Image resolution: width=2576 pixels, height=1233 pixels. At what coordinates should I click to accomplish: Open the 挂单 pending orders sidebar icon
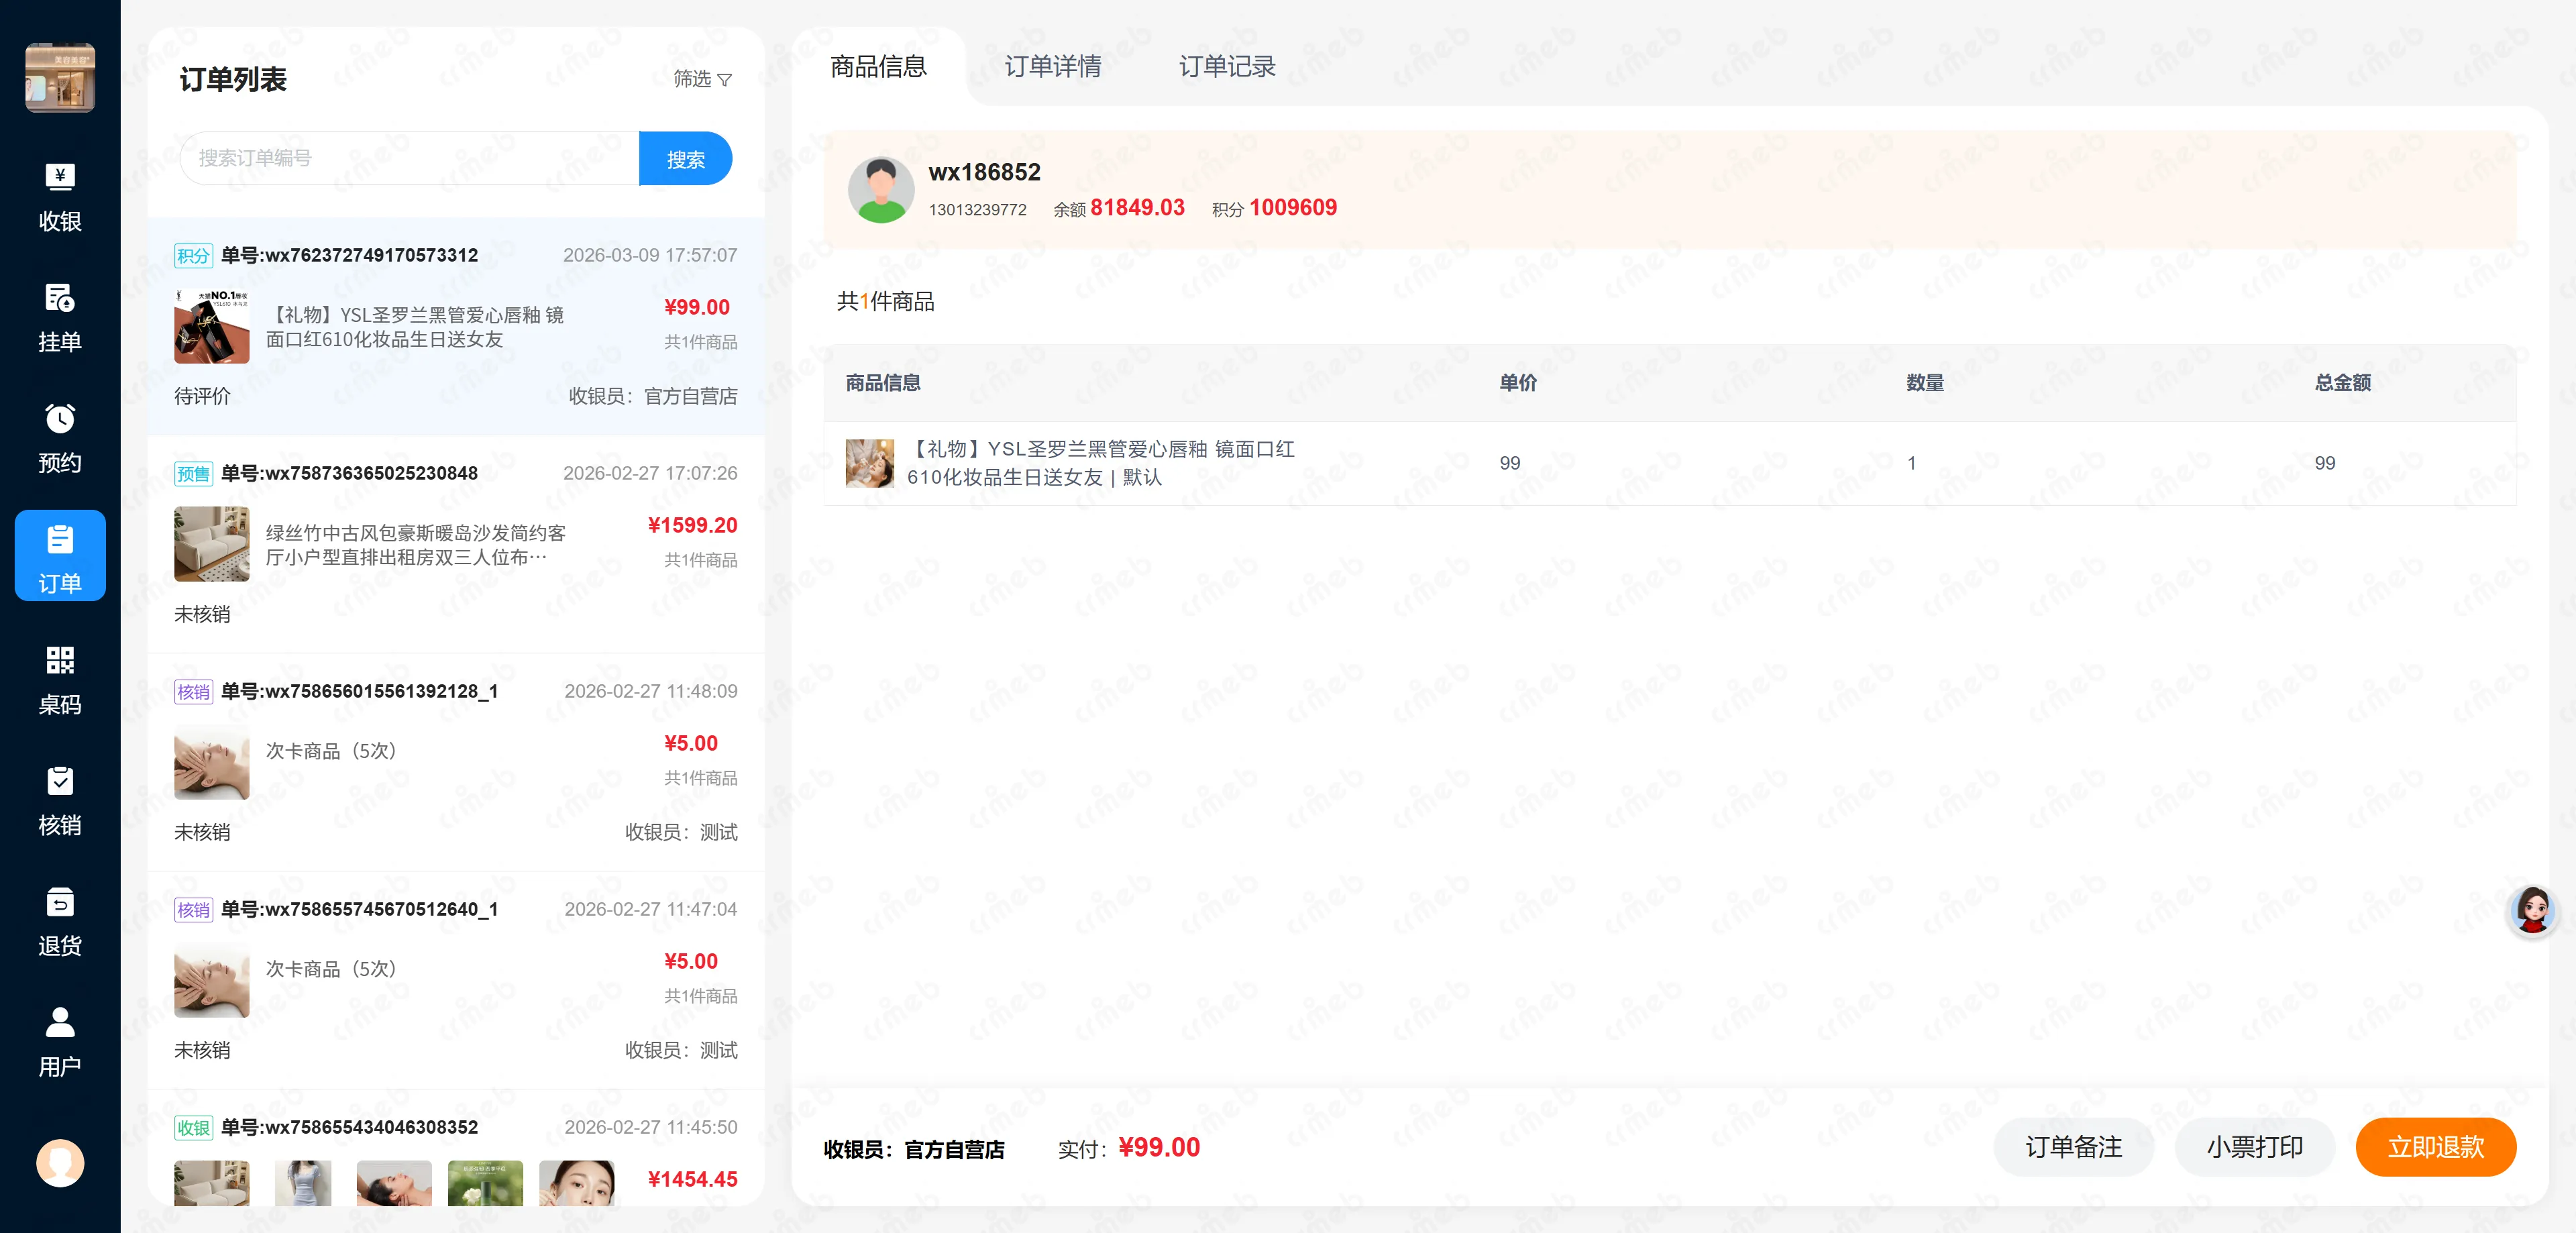tap(60, 318)
